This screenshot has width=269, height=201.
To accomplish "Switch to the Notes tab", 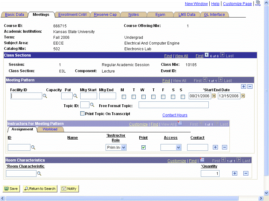I will pyautogui.click(x=134, y=15).
